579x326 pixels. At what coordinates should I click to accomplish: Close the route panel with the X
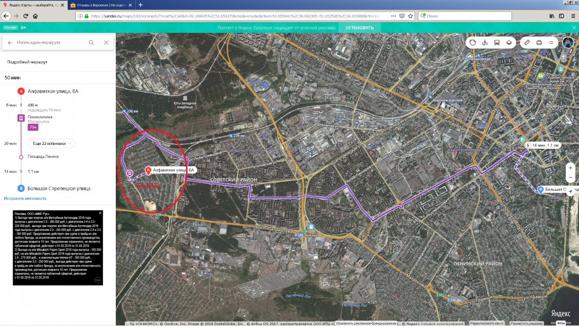pyautogui.click(x=106, y=43)
